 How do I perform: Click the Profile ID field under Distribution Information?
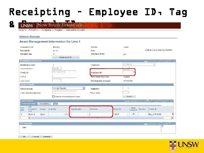click(x=64, y=72)
